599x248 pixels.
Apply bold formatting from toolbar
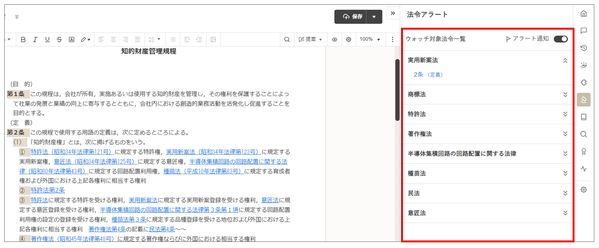tap(23, 40)
